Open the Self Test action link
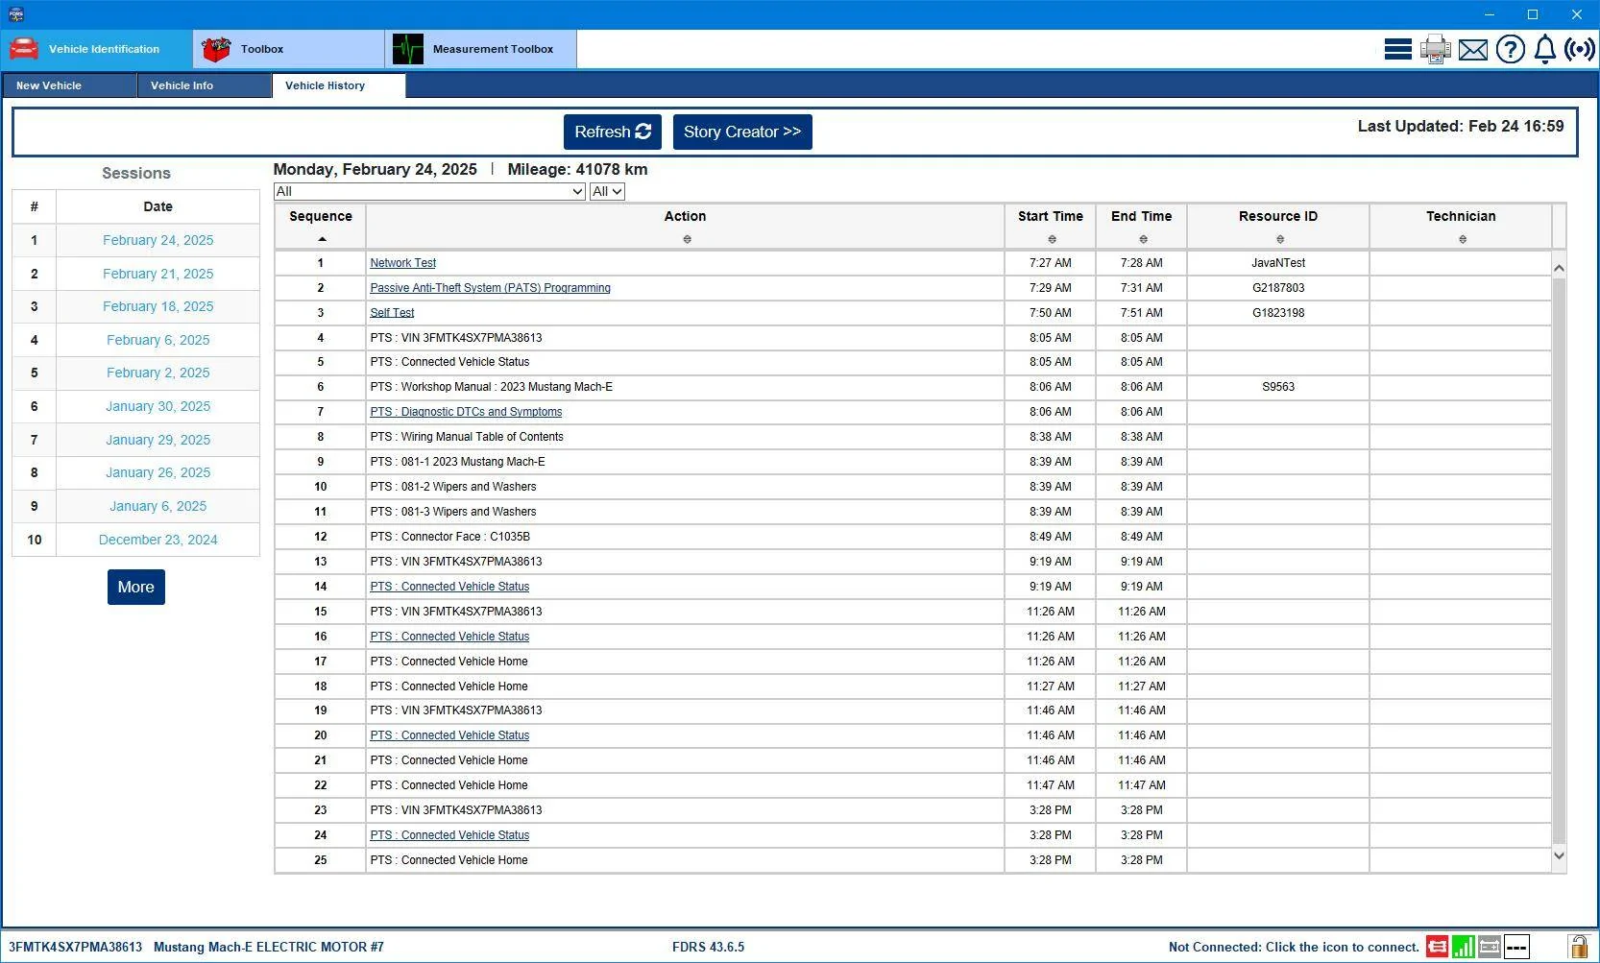The image size is (1600, 963). [x=392, y=313]
